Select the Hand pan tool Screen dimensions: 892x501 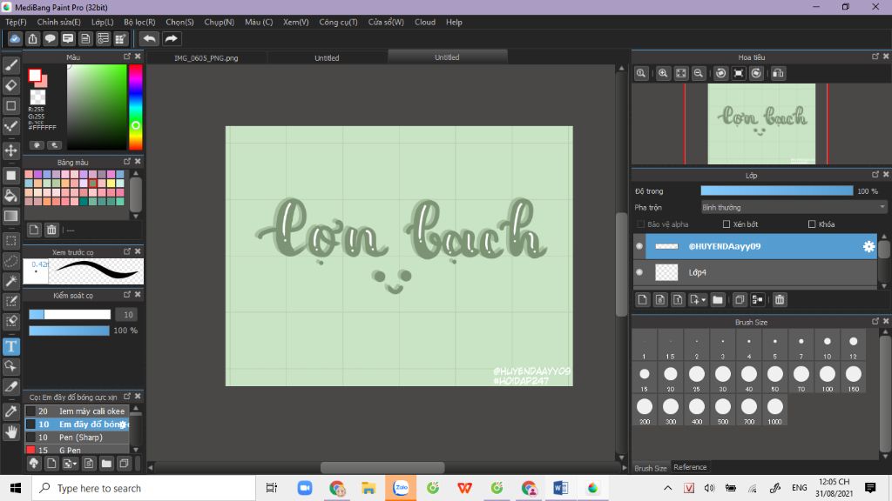pyautogui.click(x=10, y=432)
